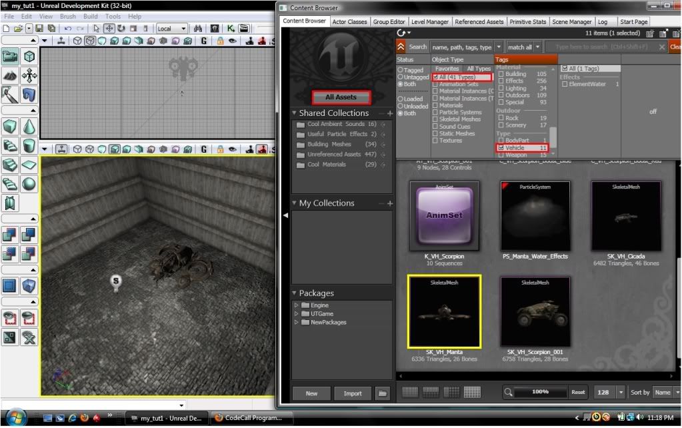Screen dimensions: 682x428
Task: Open the Build menu
Action: (91, 17)
